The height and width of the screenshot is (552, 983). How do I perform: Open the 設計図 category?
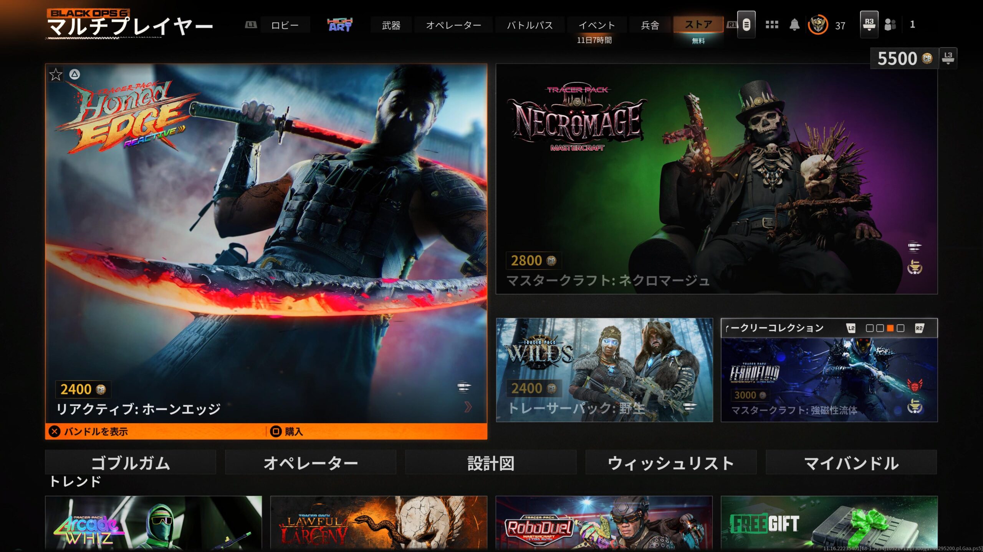click(491, 462)
